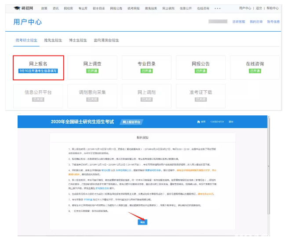
Task: Click the 信息公开平台 tile
Action: [x=39, y=95]
